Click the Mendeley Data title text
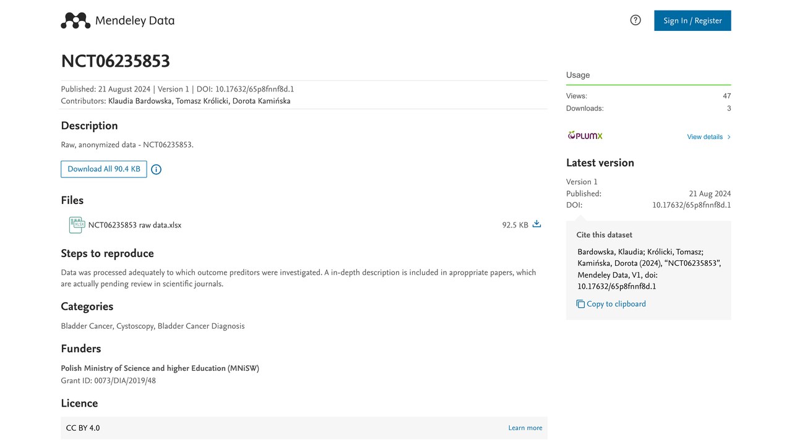Image resolution: width=792 pixels, height=445 pixels. pyautogui.click(x=135, y=20)
